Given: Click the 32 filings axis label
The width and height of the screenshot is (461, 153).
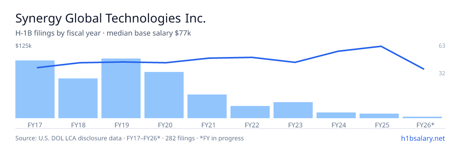Looking at the screenshot, I should coord(442,73).
